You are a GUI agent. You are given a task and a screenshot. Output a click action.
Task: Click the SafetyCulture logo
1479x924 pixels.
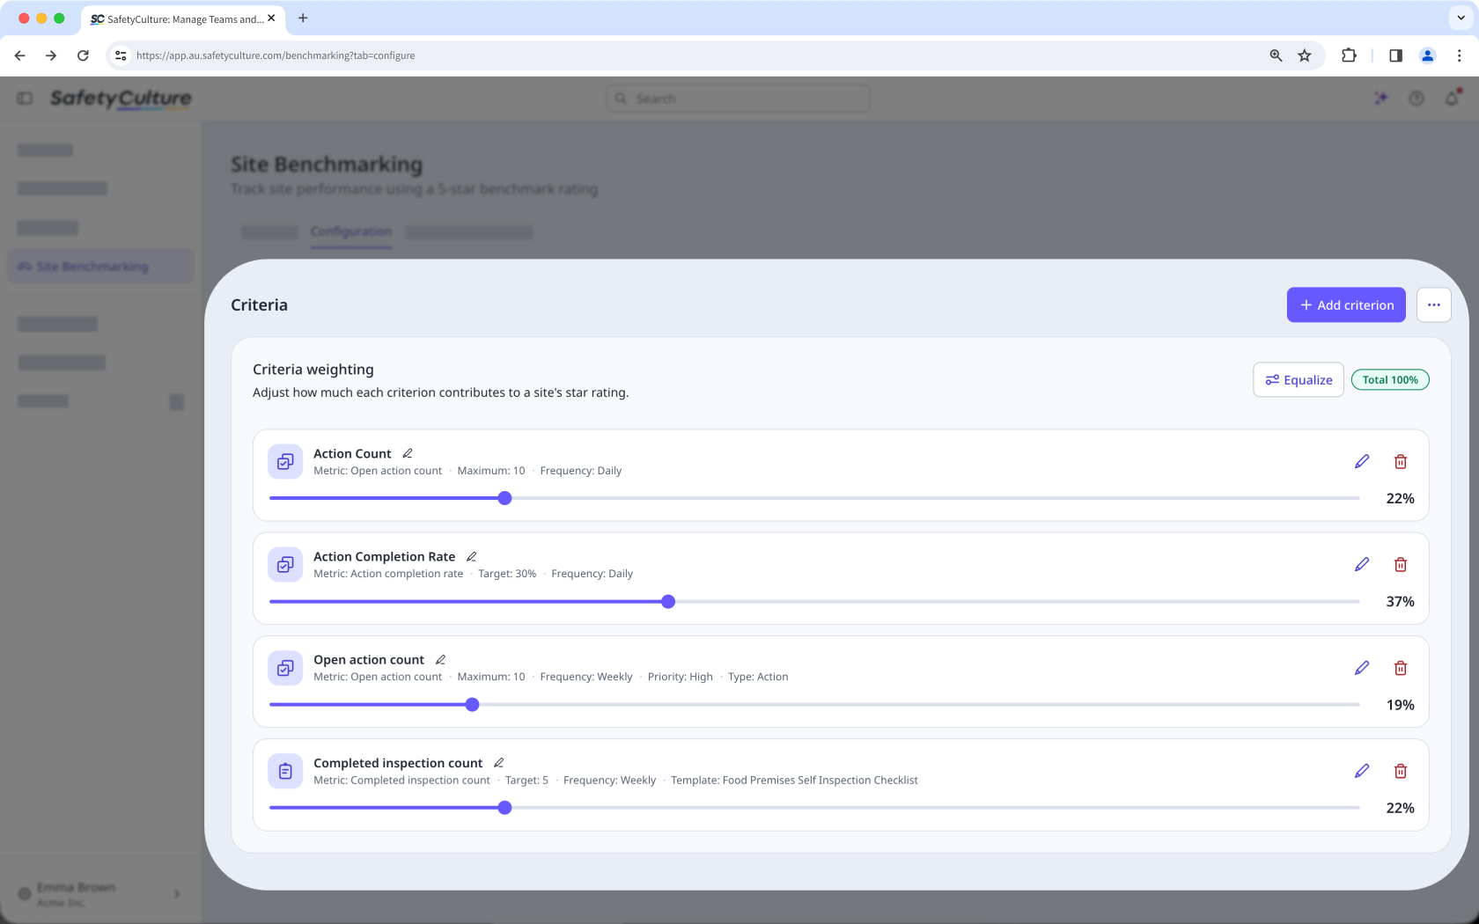(x=121, y=99)
